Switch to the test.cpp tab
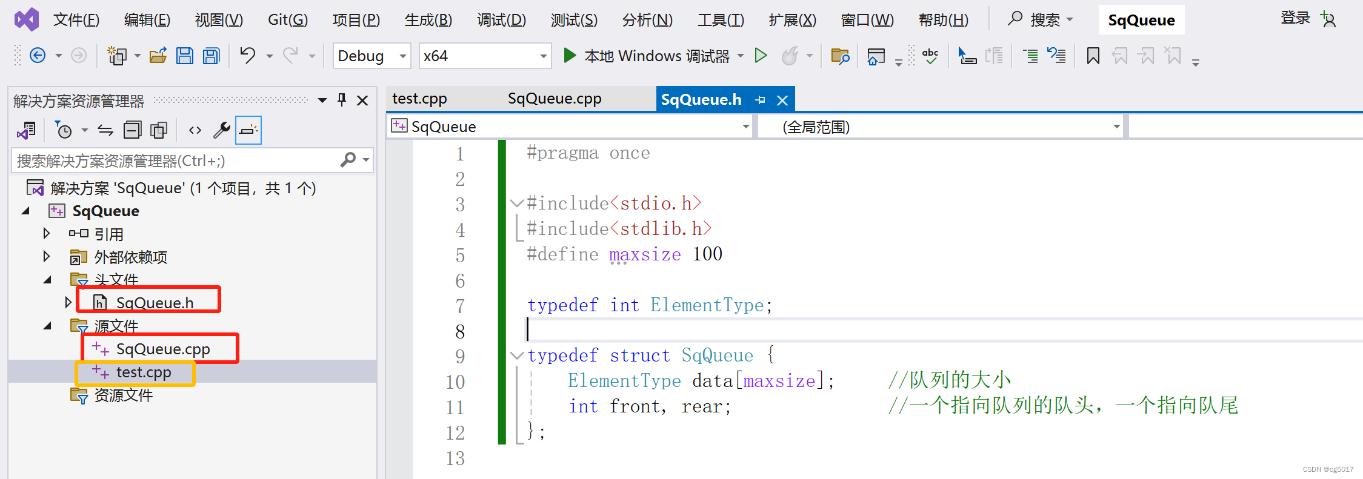This screenshot has height=479, width=1363. point(419,99)
